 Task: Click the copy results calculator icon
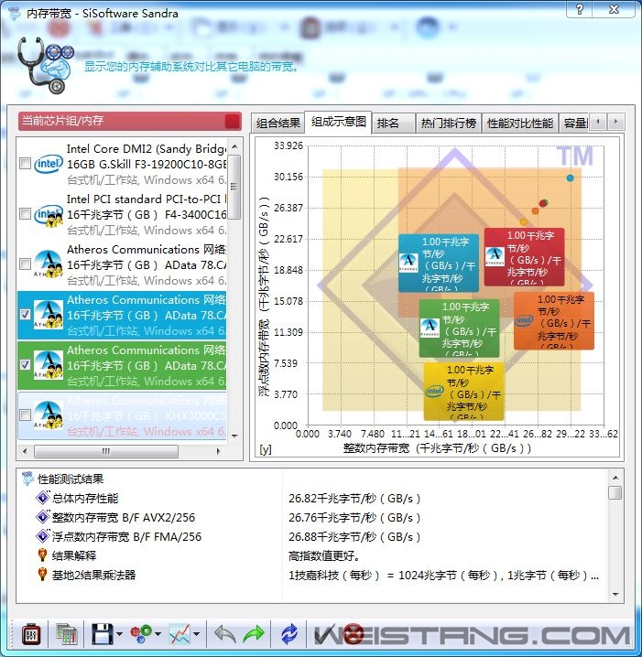(66, 633)
